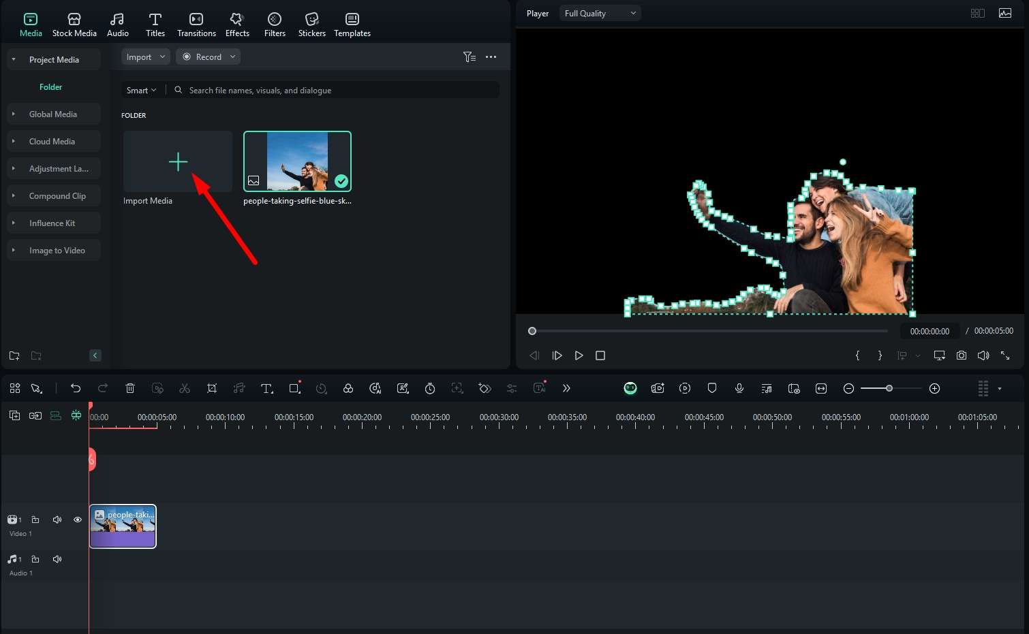
Task: Expand the Image to Video section
Action: [x=14, y=251]
